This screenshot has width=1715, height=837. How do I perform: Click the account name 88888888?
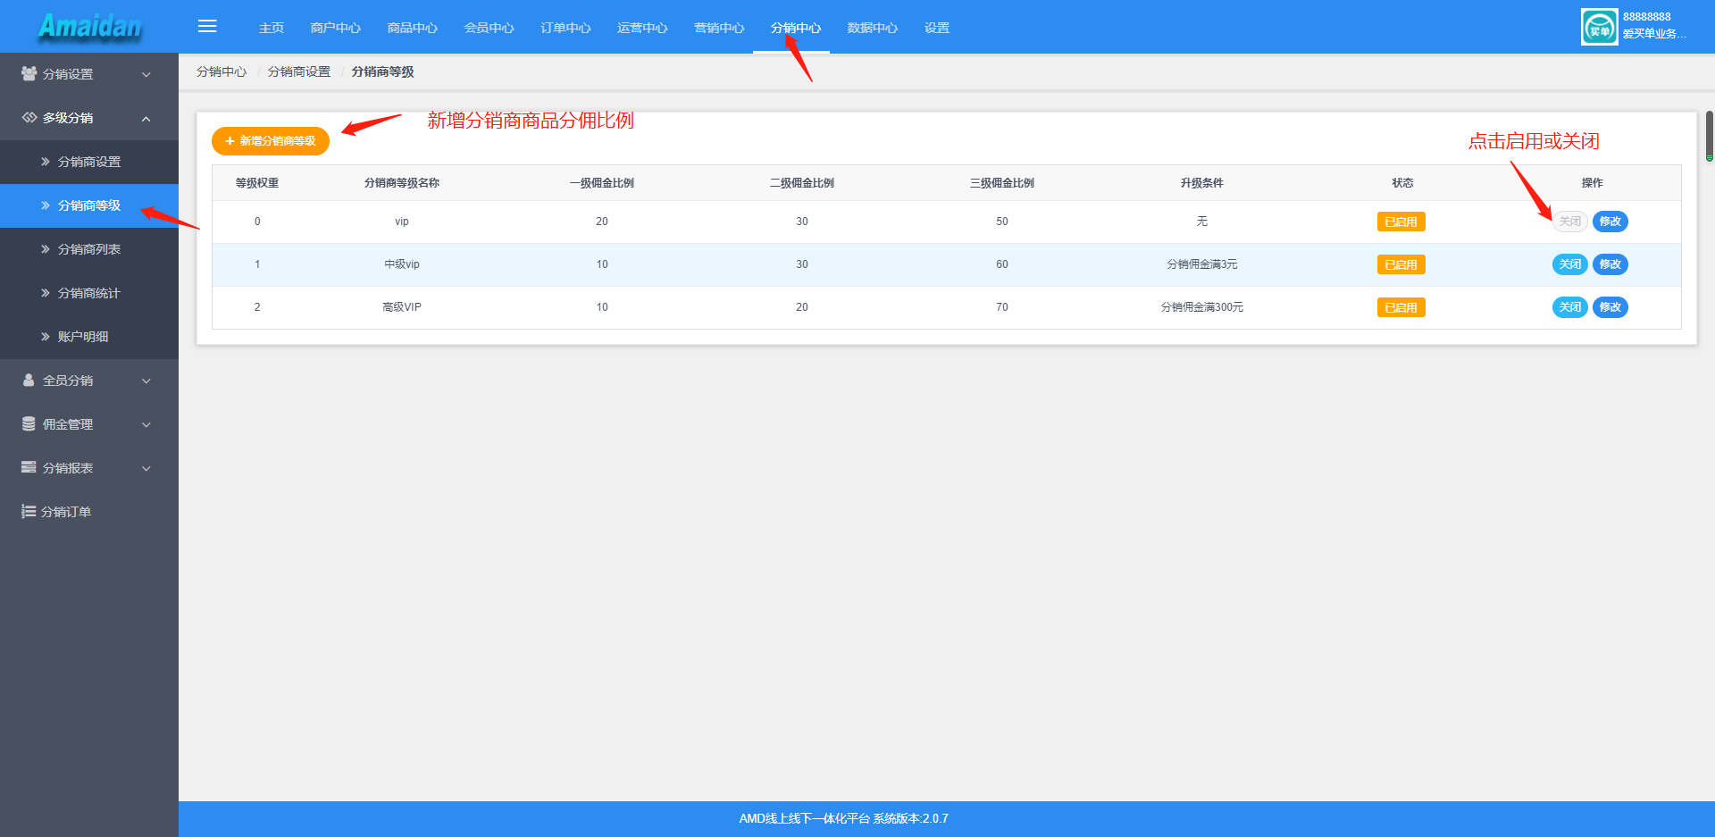[1646, 17]
